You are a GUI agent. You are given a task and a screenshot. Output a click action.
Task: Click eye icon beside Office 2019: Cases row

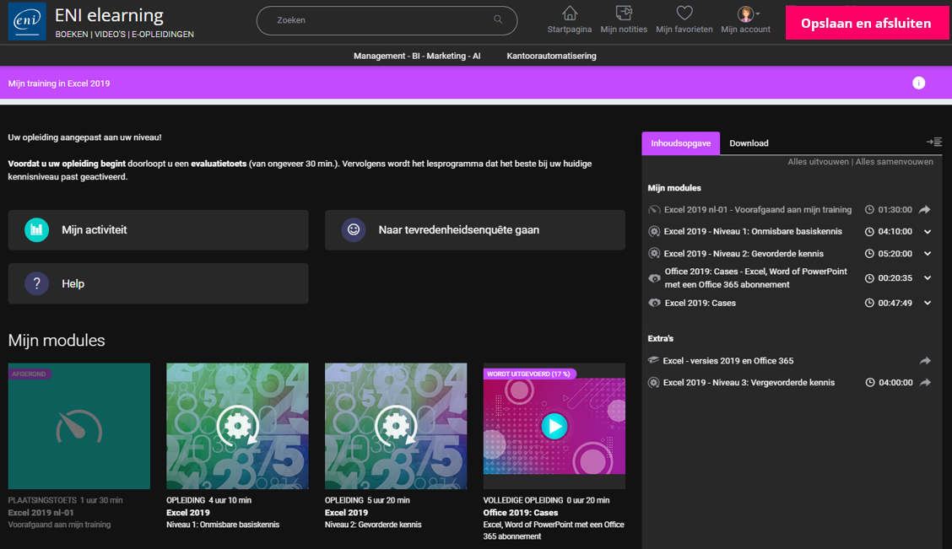pyautogui.click(x=654, y=277)
